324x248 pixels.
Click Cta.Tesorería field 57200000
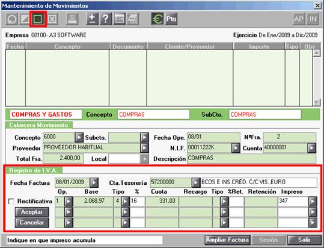(171, 182)
